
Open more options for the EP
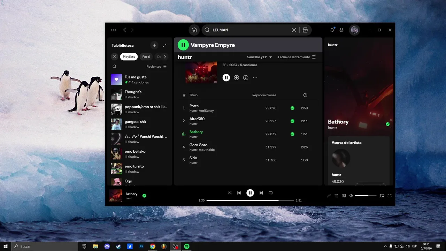coord(255,78)
